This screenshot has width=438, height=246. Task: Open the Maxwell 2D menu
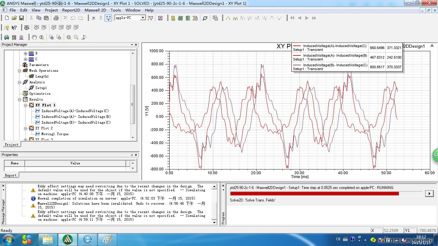(95, 10)
